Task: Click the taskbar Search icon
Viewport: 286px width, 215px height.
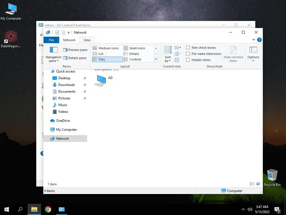Action: (20, 209)
